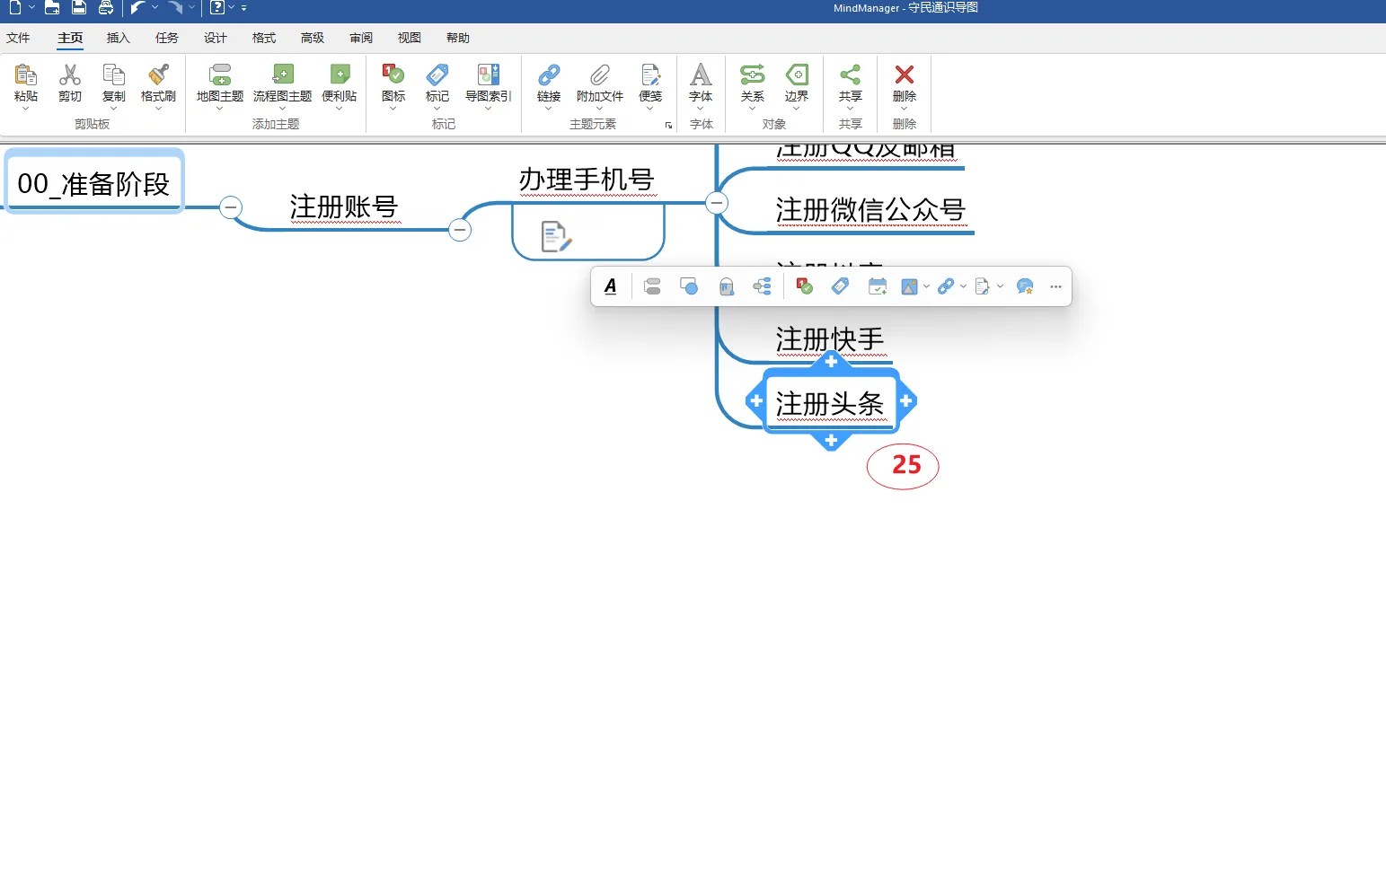This screenshot has height=870, width=1386.
Task: Collapse the 注册账号 subtopics
Action: pos(460,230)
